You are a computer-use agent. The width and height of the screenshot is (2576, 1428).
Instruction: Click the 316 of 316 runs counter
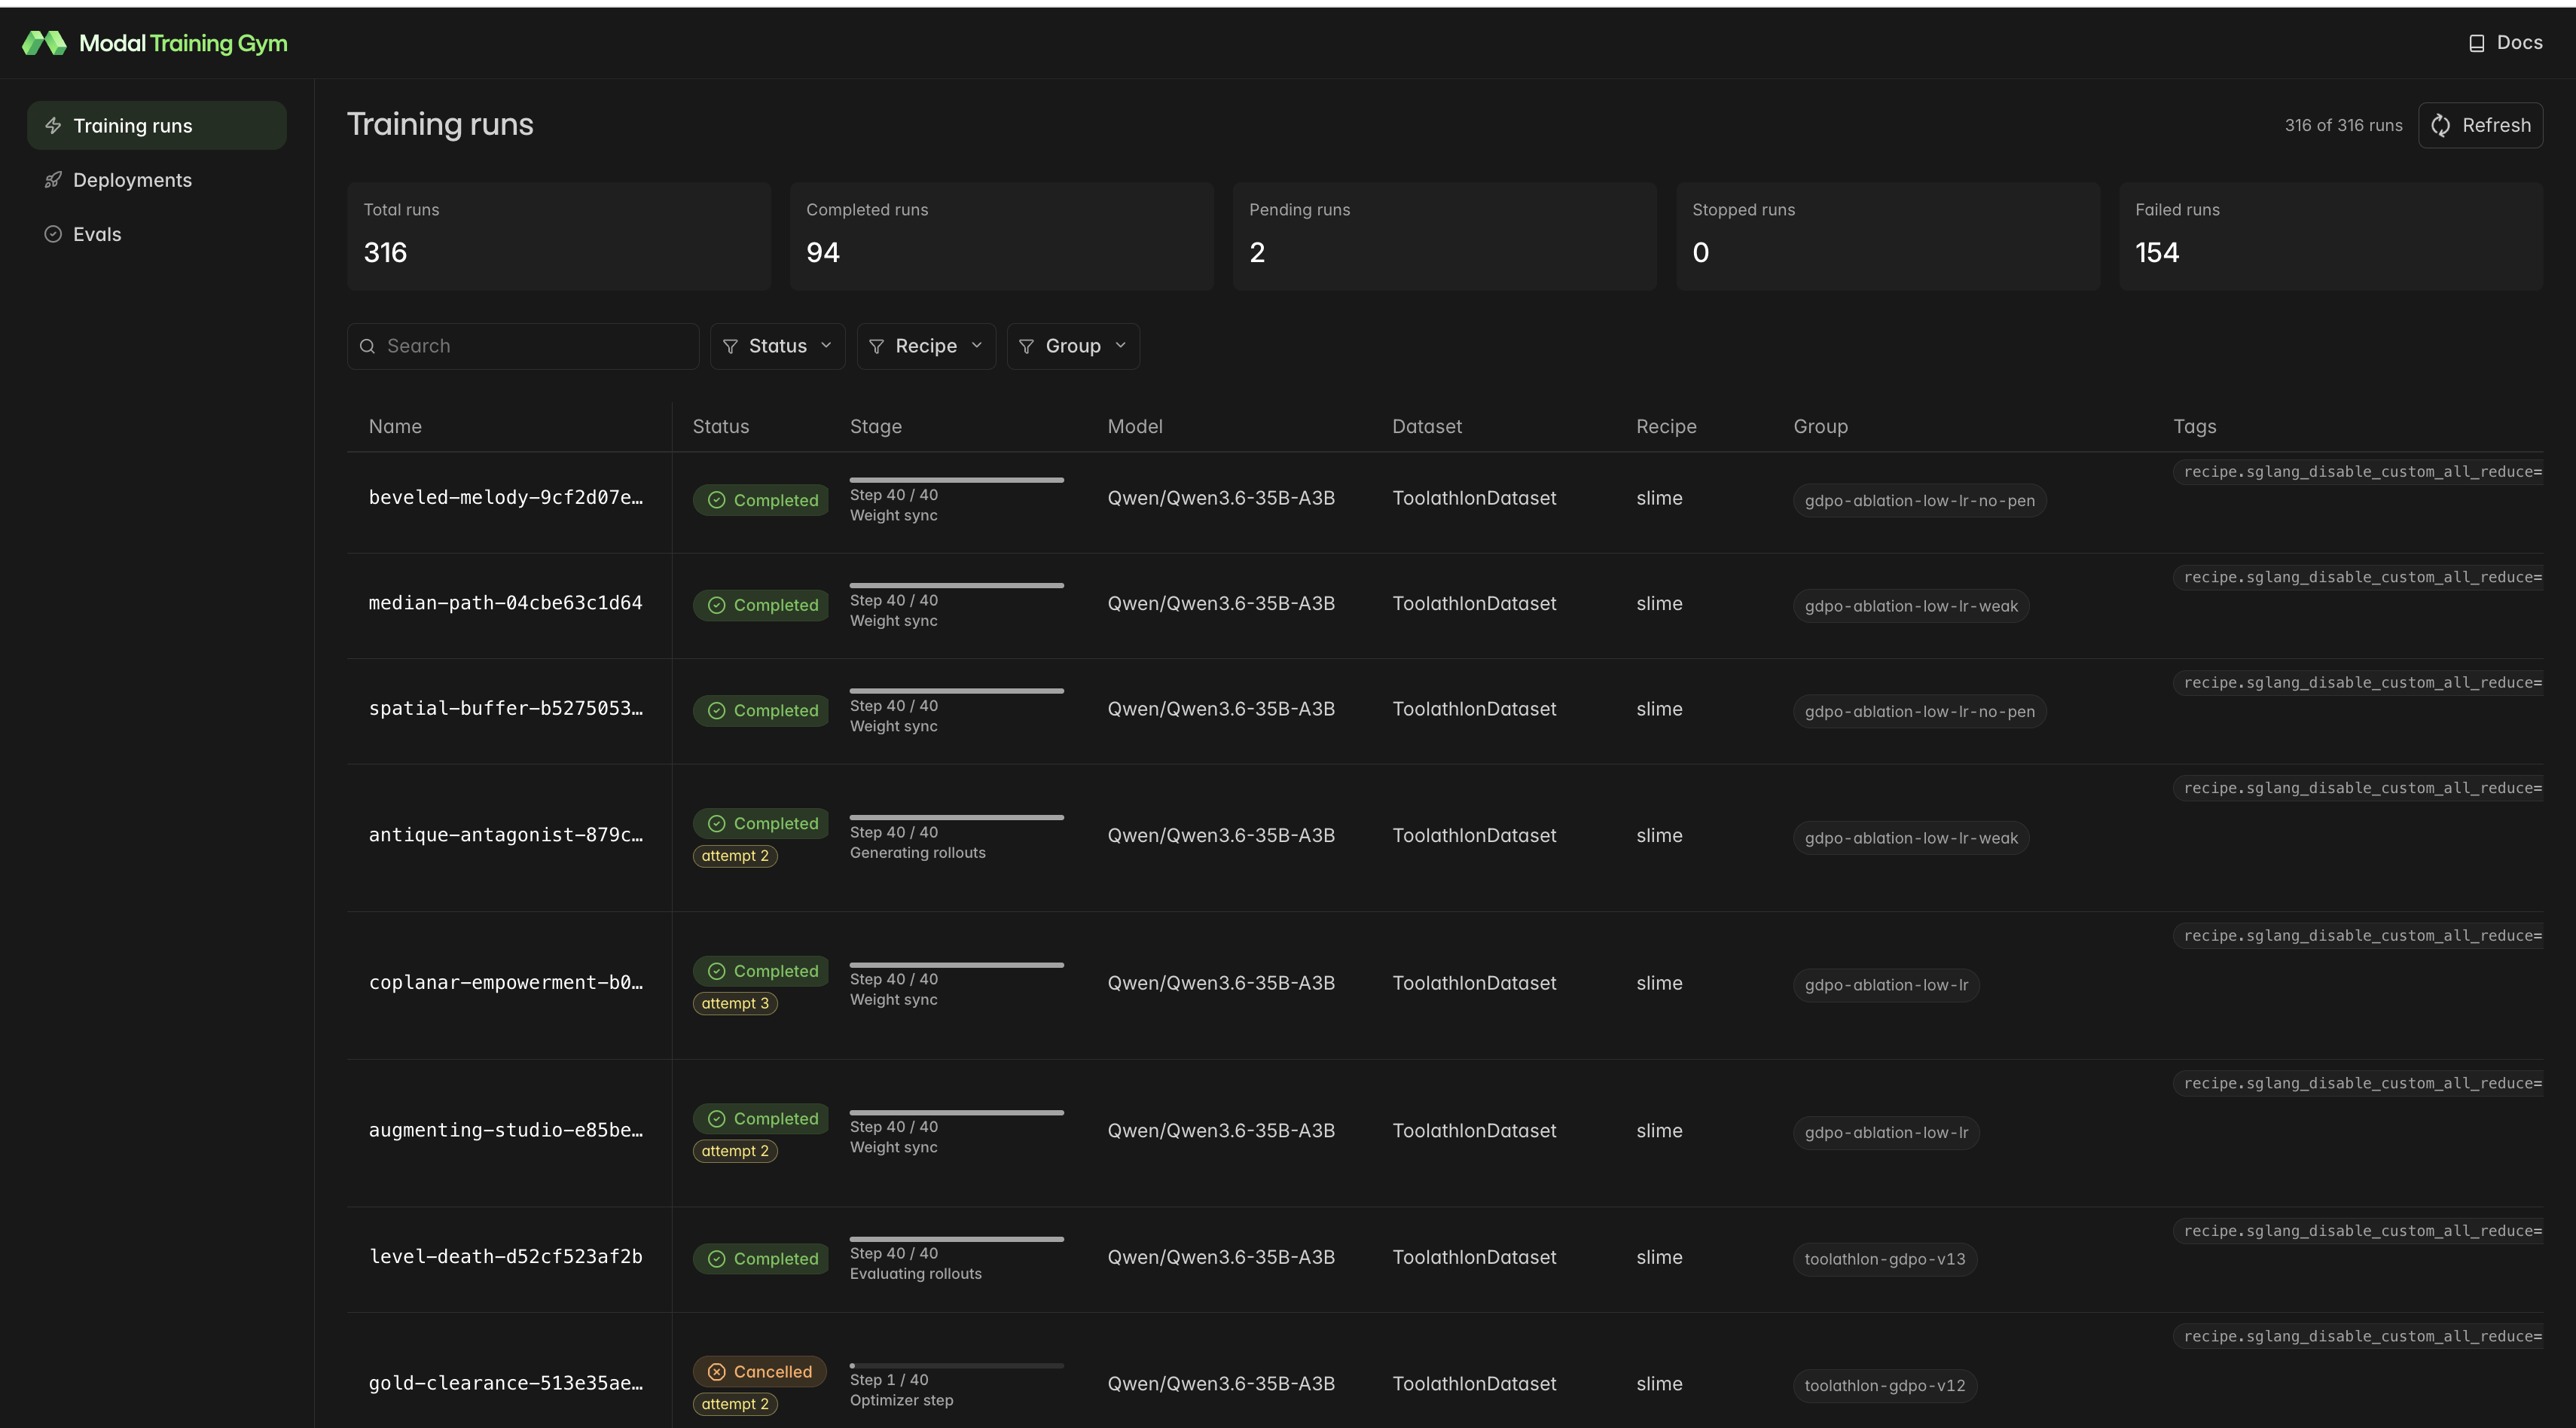click(2343, 125)
